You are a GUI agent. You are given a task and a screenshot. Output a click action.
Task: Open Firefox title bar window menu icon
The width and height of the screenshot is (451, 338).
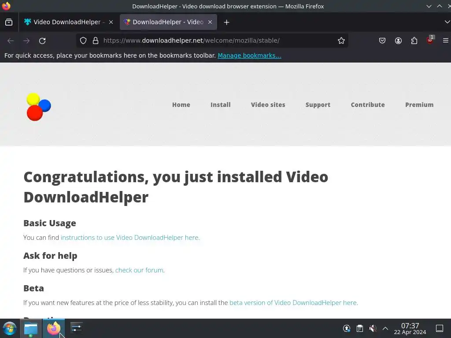pyautogui.click(x=6, y=6)
